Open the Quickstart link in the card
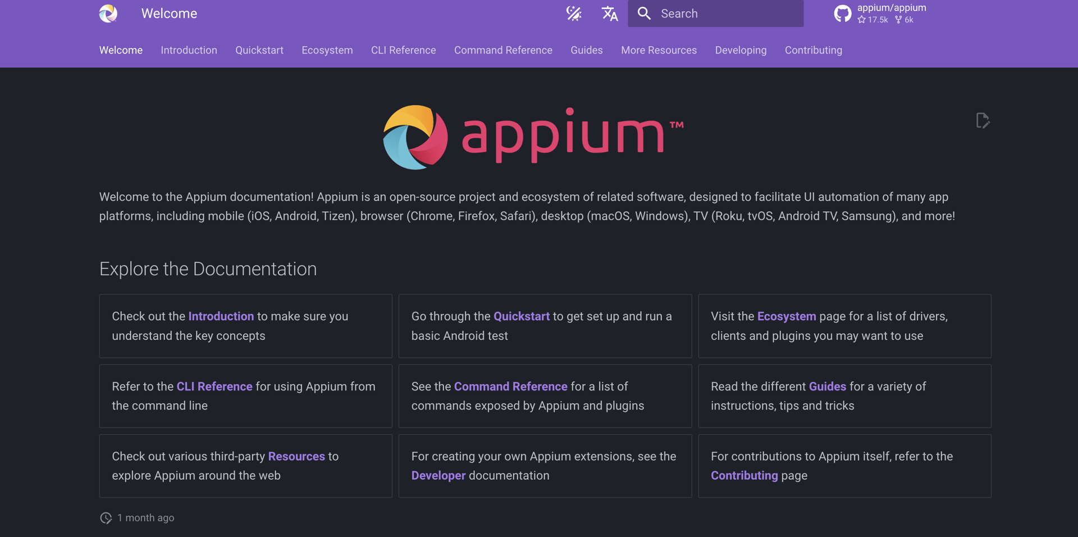Screen dimensions: 1078x537 pyautogui.click(x=521, y=316)
